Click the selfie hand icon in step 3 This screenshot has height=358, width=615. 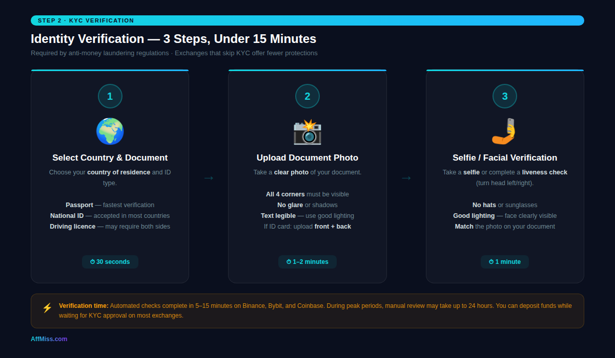[x=505, y=131]
